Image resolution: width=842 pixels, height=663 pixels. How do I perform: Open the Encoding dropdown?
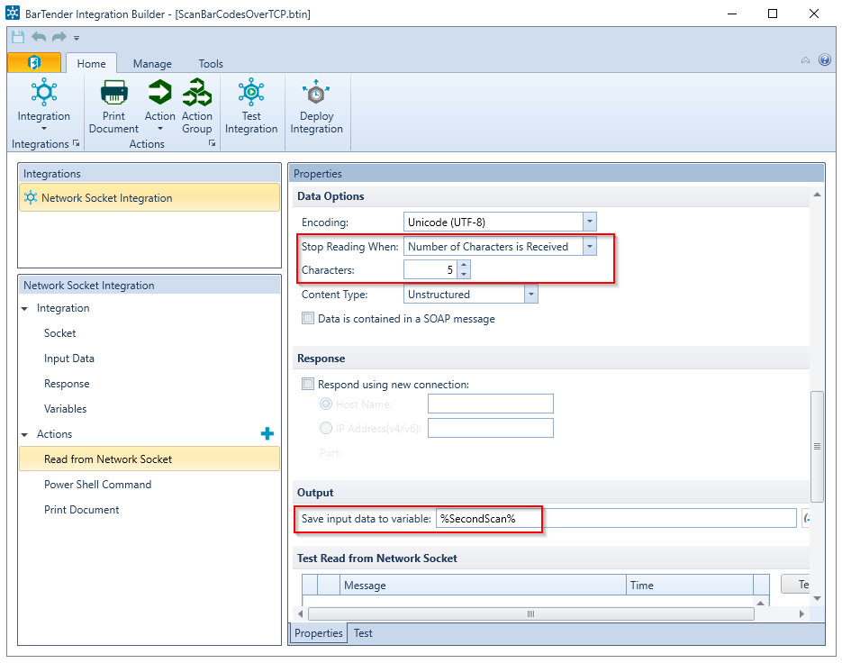[589, 222]
